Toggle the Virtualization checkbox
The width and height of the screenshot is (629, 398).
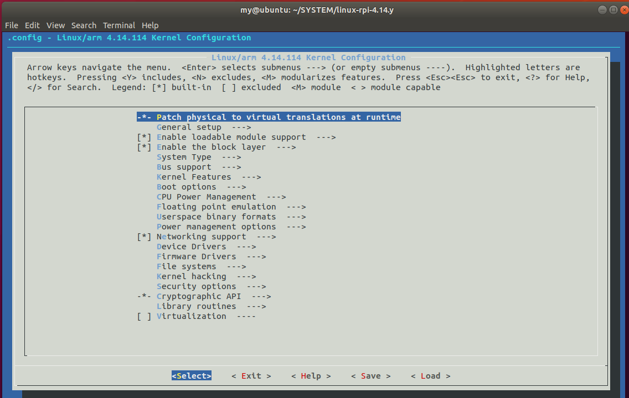click(144, 316)
